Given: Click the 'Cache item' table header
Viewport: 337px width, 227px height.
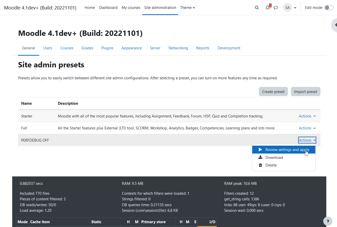Looking at the screenshot, I should [x=40, y=222].
